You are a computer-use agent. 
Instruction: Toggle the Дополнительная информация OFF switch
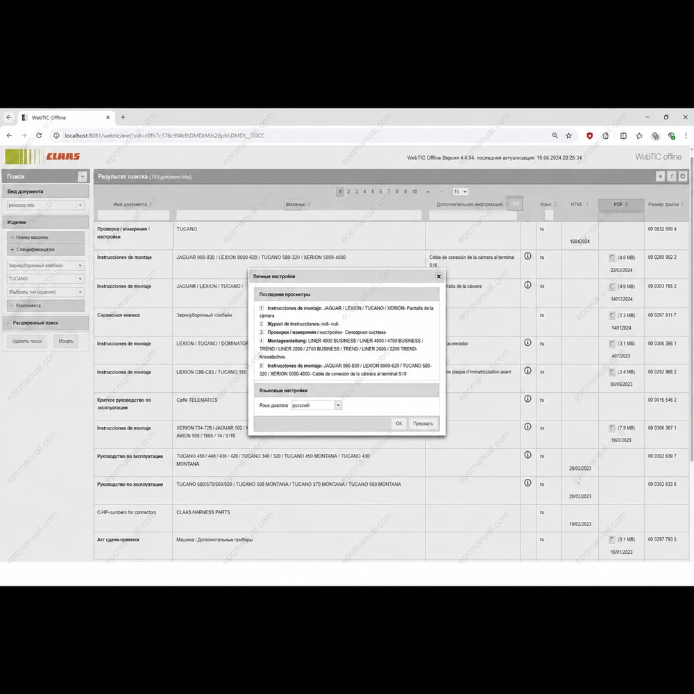tap(515, 203)
